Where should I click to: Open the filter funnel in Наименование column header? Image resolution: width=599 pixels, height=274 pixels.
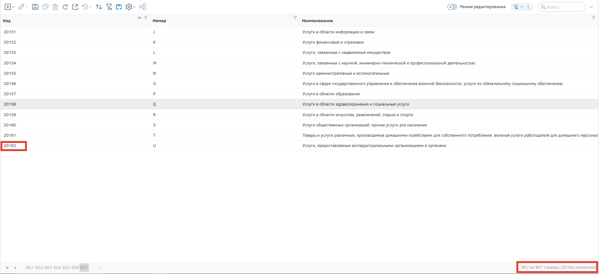pyautogui.click(x=594, y=18)
